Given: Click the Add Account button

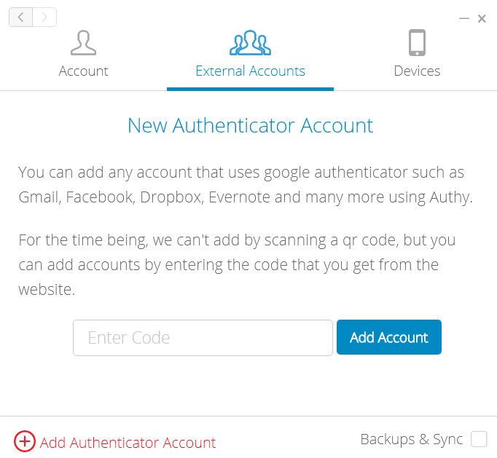Looking at the screenshot, I should (389, 337).
